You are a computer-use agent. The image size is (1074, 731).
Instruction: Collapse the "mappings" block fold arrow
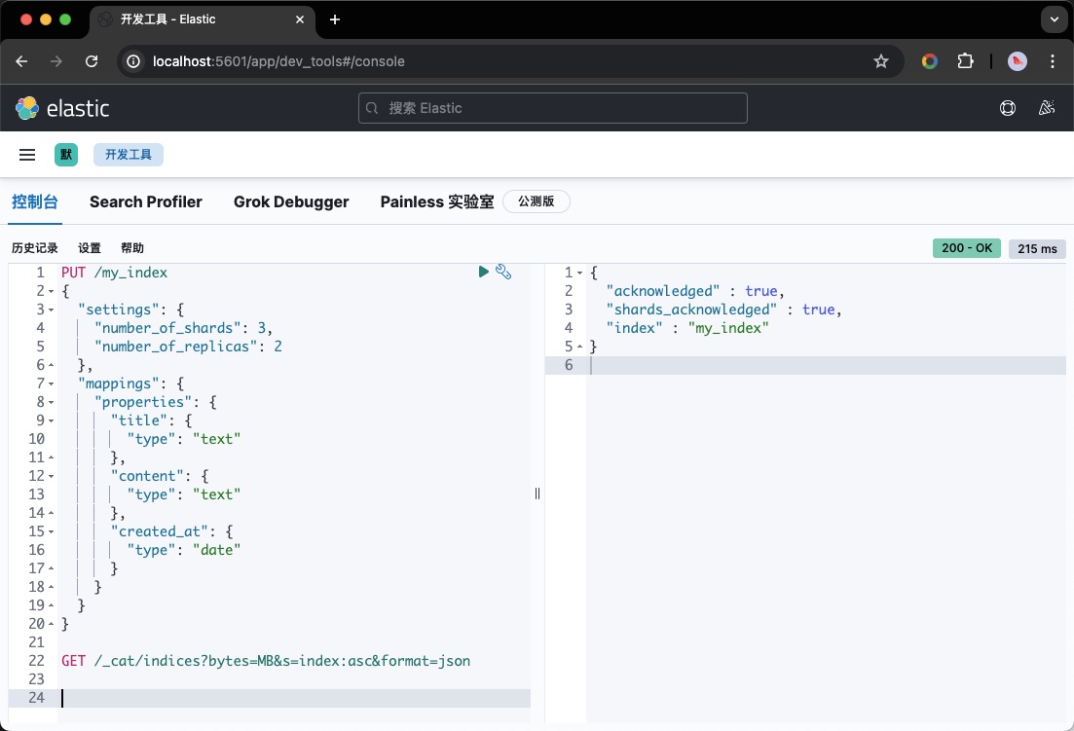[x=51, y=384]
